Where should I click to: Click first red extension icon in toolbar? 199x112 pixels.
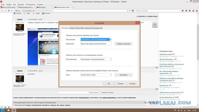(183, 11)
